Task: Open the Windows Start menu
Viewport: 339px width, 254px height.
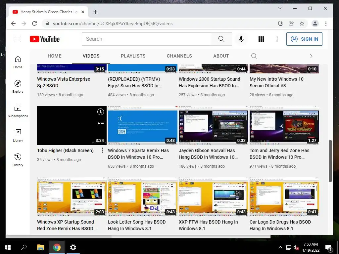Action: [x=8, y=247]
